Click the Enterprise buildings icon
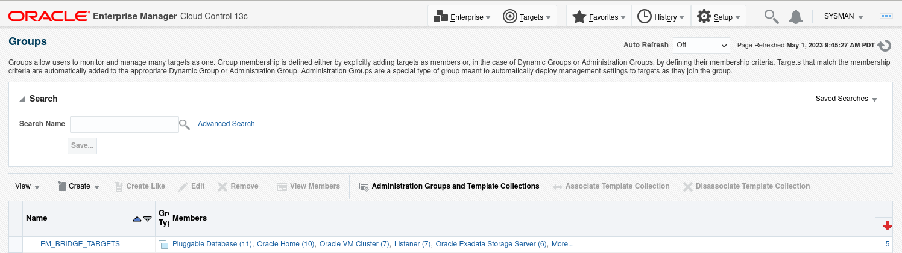 pos(441,17)
